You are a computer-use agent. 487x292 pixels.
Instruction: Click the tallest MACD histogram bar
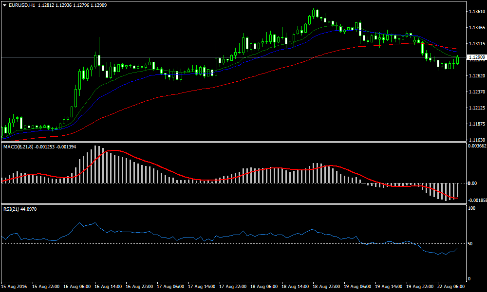coord(96,164)
